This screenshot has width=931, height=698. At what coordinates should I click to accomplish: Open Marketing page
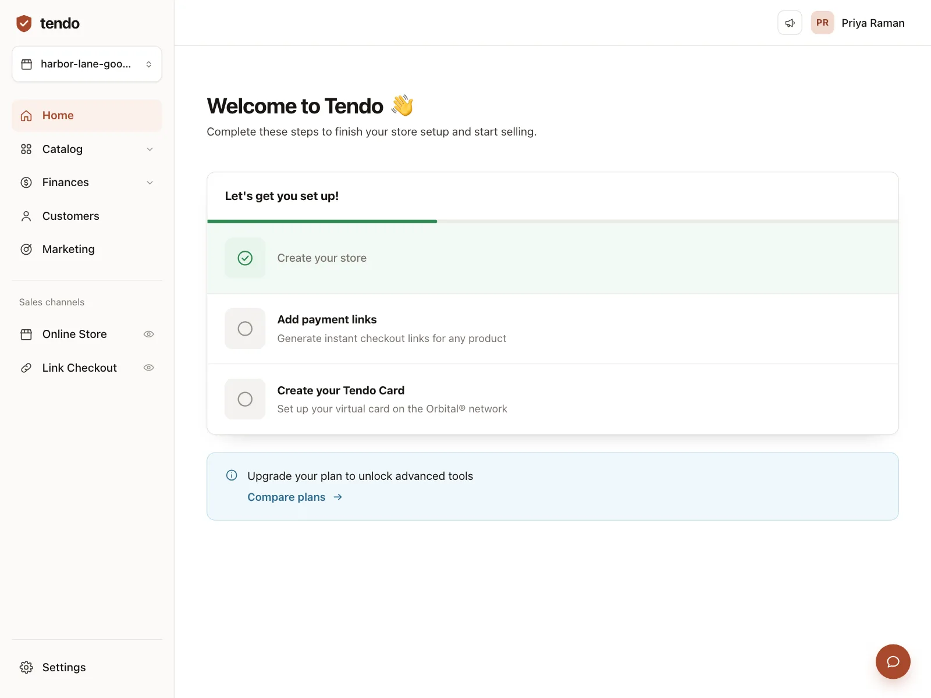pos(87,250)
